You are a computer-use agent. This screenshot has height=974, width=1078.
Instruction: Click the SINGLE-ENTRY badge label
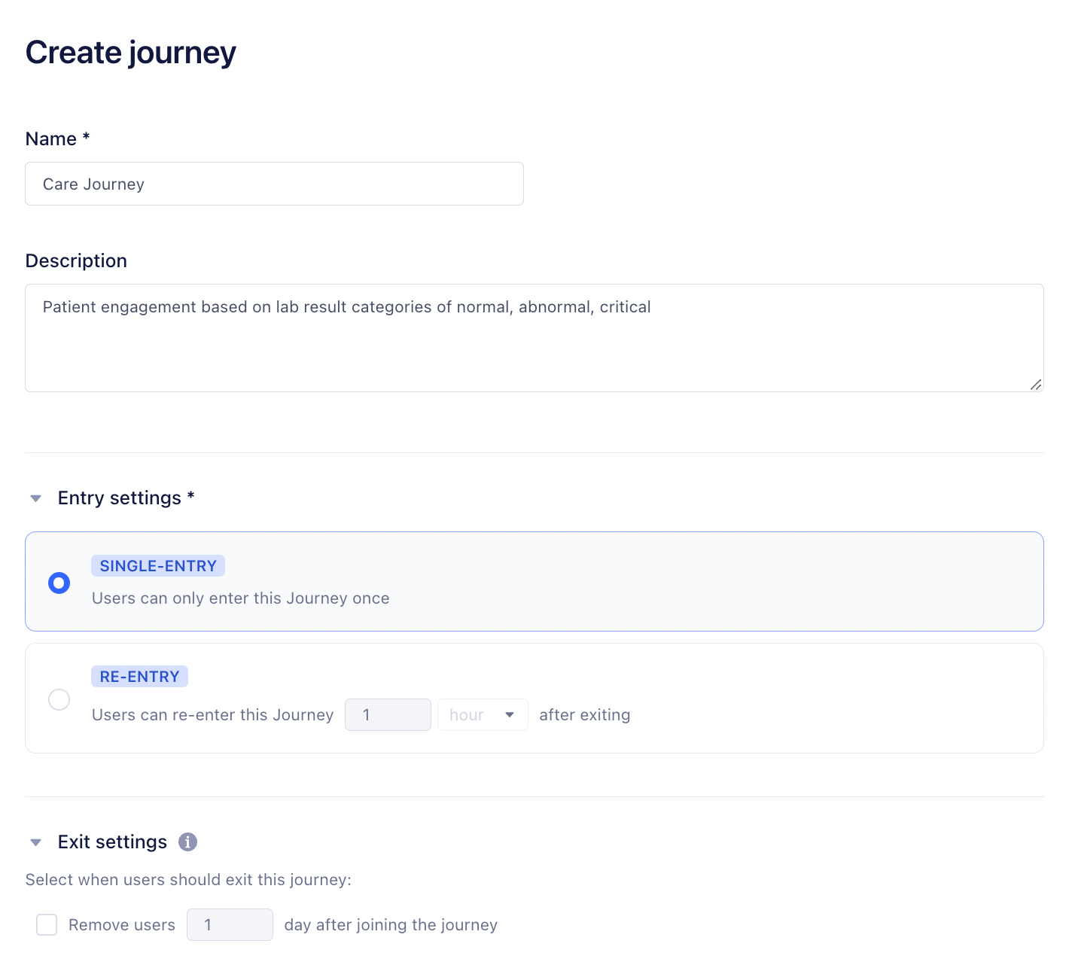pos(157,565)
